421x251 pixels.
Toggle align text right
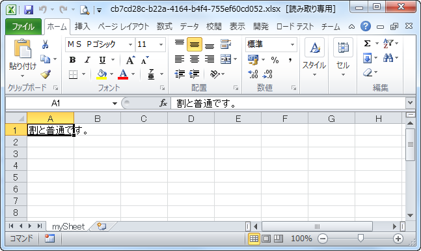(x=210, y=59)
